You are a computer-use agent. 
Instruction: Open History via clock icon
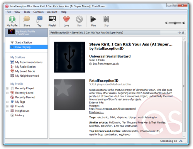[12, 115]
